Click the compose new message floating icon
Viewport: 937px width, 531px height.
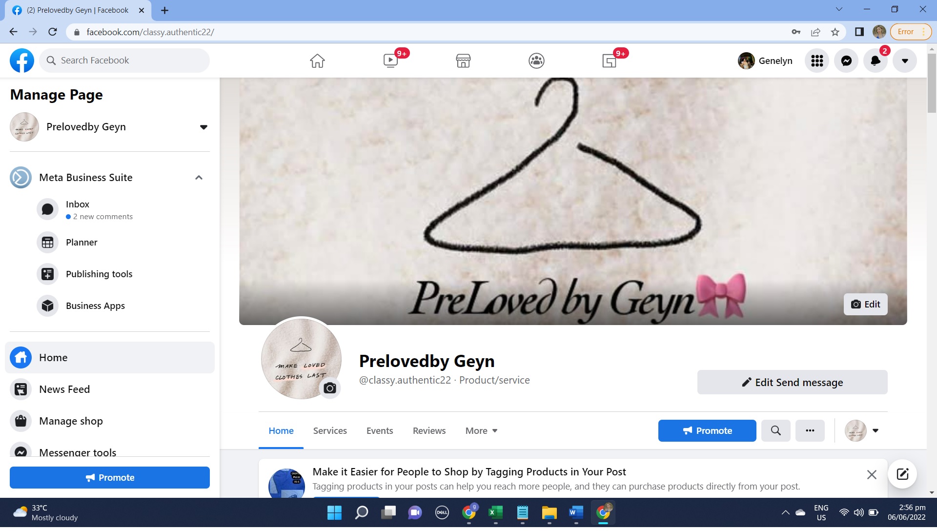tap(902, 474)
